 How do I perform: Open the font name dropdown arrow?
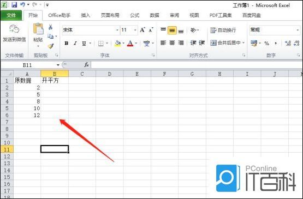tap(117, 30)
